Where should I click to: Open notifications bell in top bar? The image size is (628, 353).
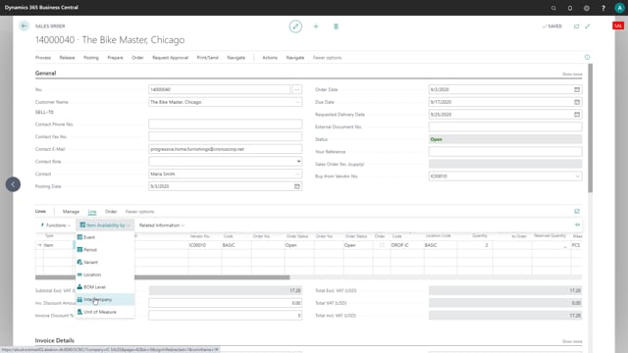(570, 8)
